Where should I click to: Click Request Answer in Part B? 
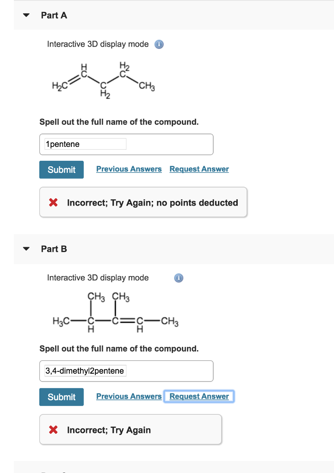(199, 396)
